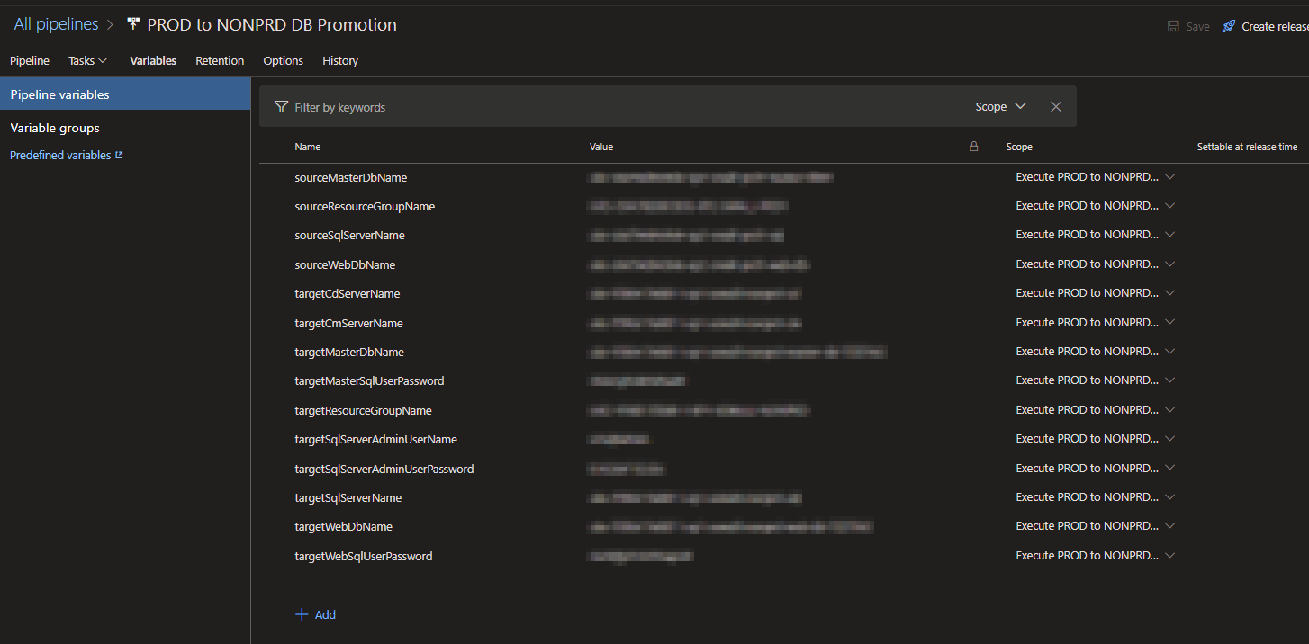
Task: Click the filter funnel icon
Action: pyautogui.click(x=281, y=106)
